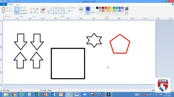Choose the Diamond shape

pos(51,11)
